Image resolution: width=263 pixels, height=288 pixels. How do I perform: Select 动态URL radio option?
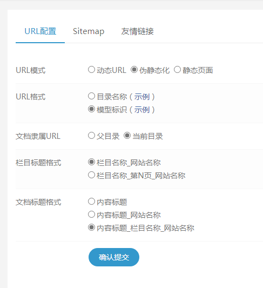coord(91,70)
